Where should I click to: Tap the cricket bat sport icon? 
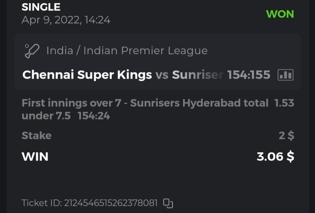pyautogui.click(x=32, y=51)
